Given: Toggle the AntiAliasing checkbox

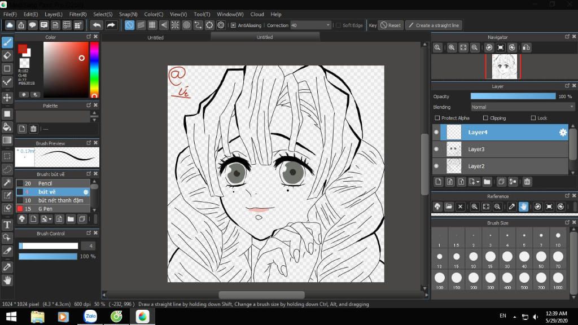Looking at the screenshot, I should coord(233,25).
